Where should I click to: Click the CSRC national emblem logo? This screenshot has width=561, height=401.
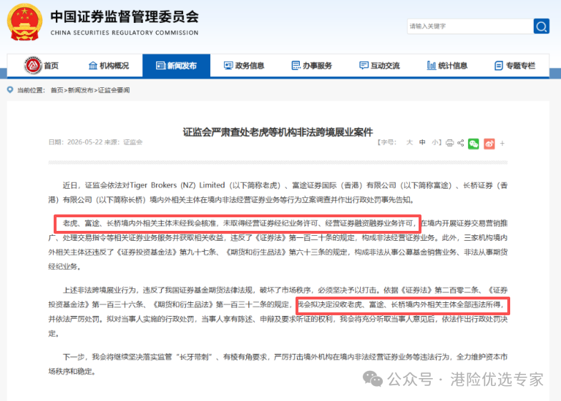click(x=24, y=23)
